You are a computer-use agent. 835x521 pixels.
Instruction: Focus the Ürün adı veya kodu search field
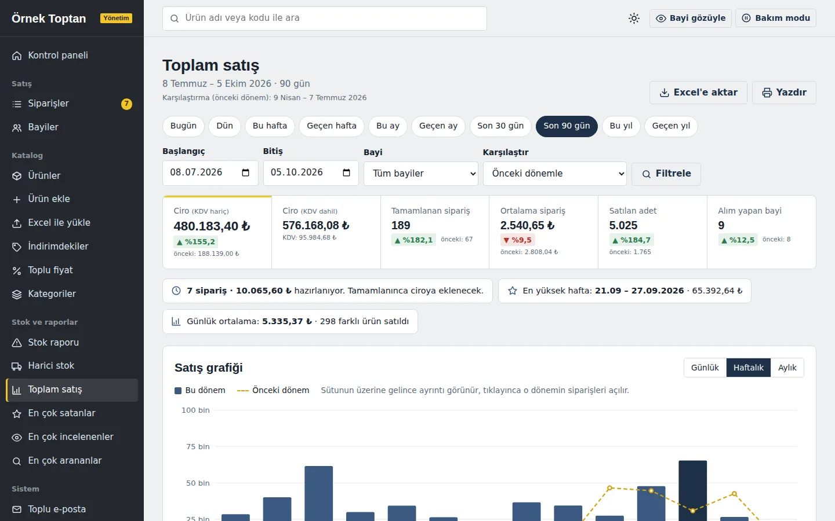(x=325, y=19)
